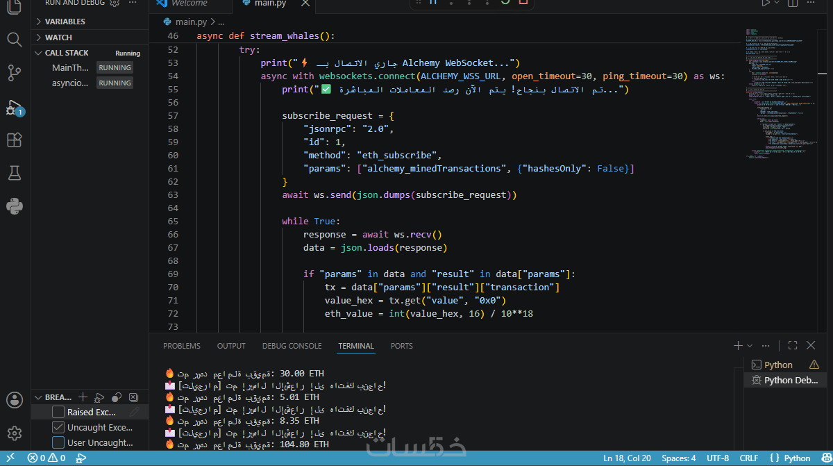The width and height of the screenshot is (833, 466).
Task: Open new terminal profile dropdown arrow
Action: (x=750, y=345)
